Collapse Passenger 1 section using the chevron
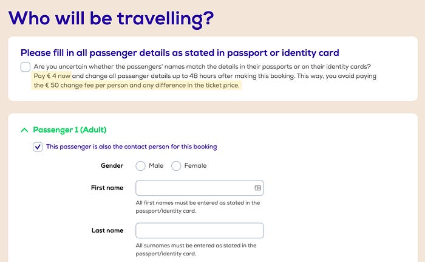 (24, 129)
